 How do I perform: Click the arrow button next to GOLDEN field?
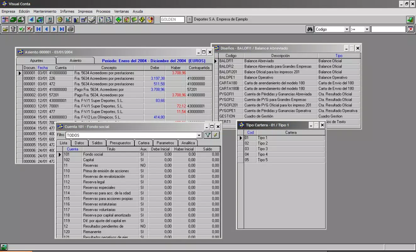click(189, 20)
